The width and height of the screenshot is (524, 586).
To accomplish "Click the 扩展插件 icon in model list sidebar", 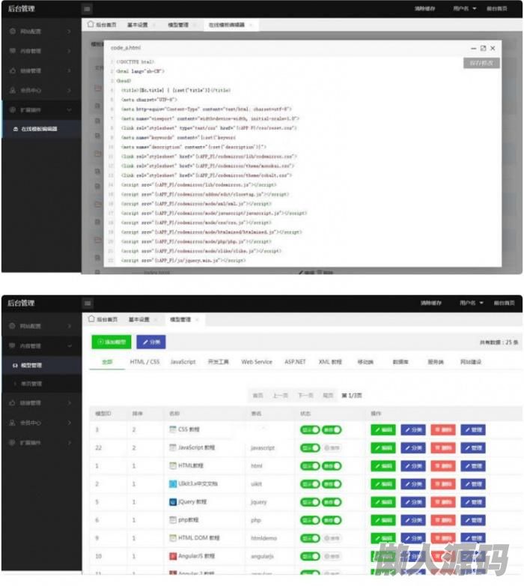I will click(x=12, y=442).
